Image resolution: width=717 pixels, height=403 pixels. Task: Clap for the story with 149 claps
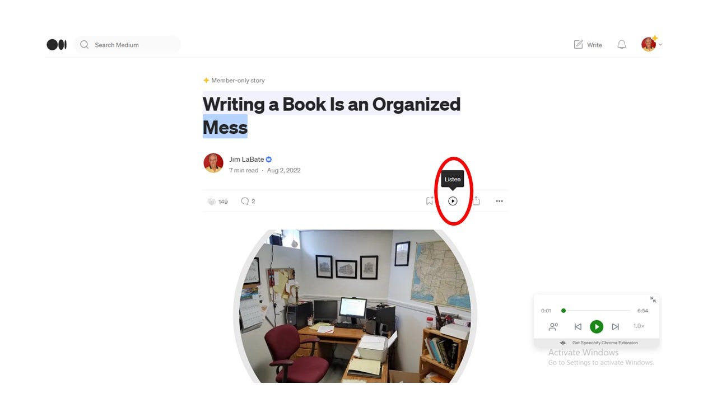tap(211, 201)
